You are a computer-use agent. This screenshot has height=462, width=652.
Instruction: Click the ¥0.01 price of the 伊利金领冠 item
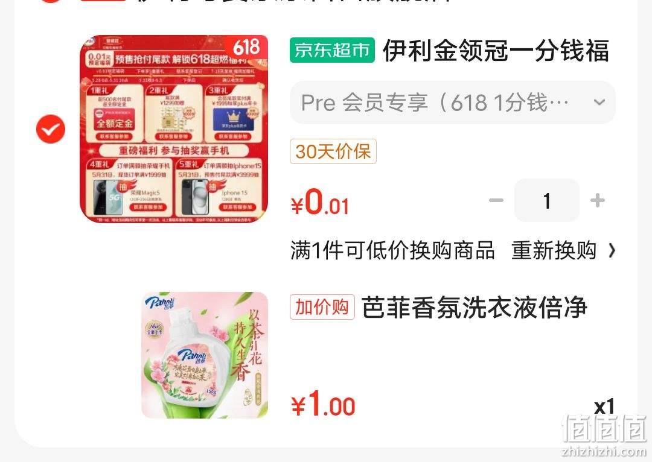coord(320,202)
